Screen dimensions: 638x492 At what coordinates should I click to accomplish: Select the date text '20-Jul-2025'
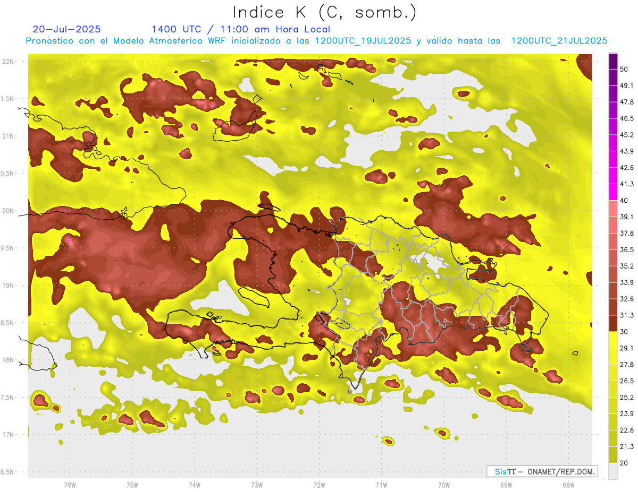point(66,29)
